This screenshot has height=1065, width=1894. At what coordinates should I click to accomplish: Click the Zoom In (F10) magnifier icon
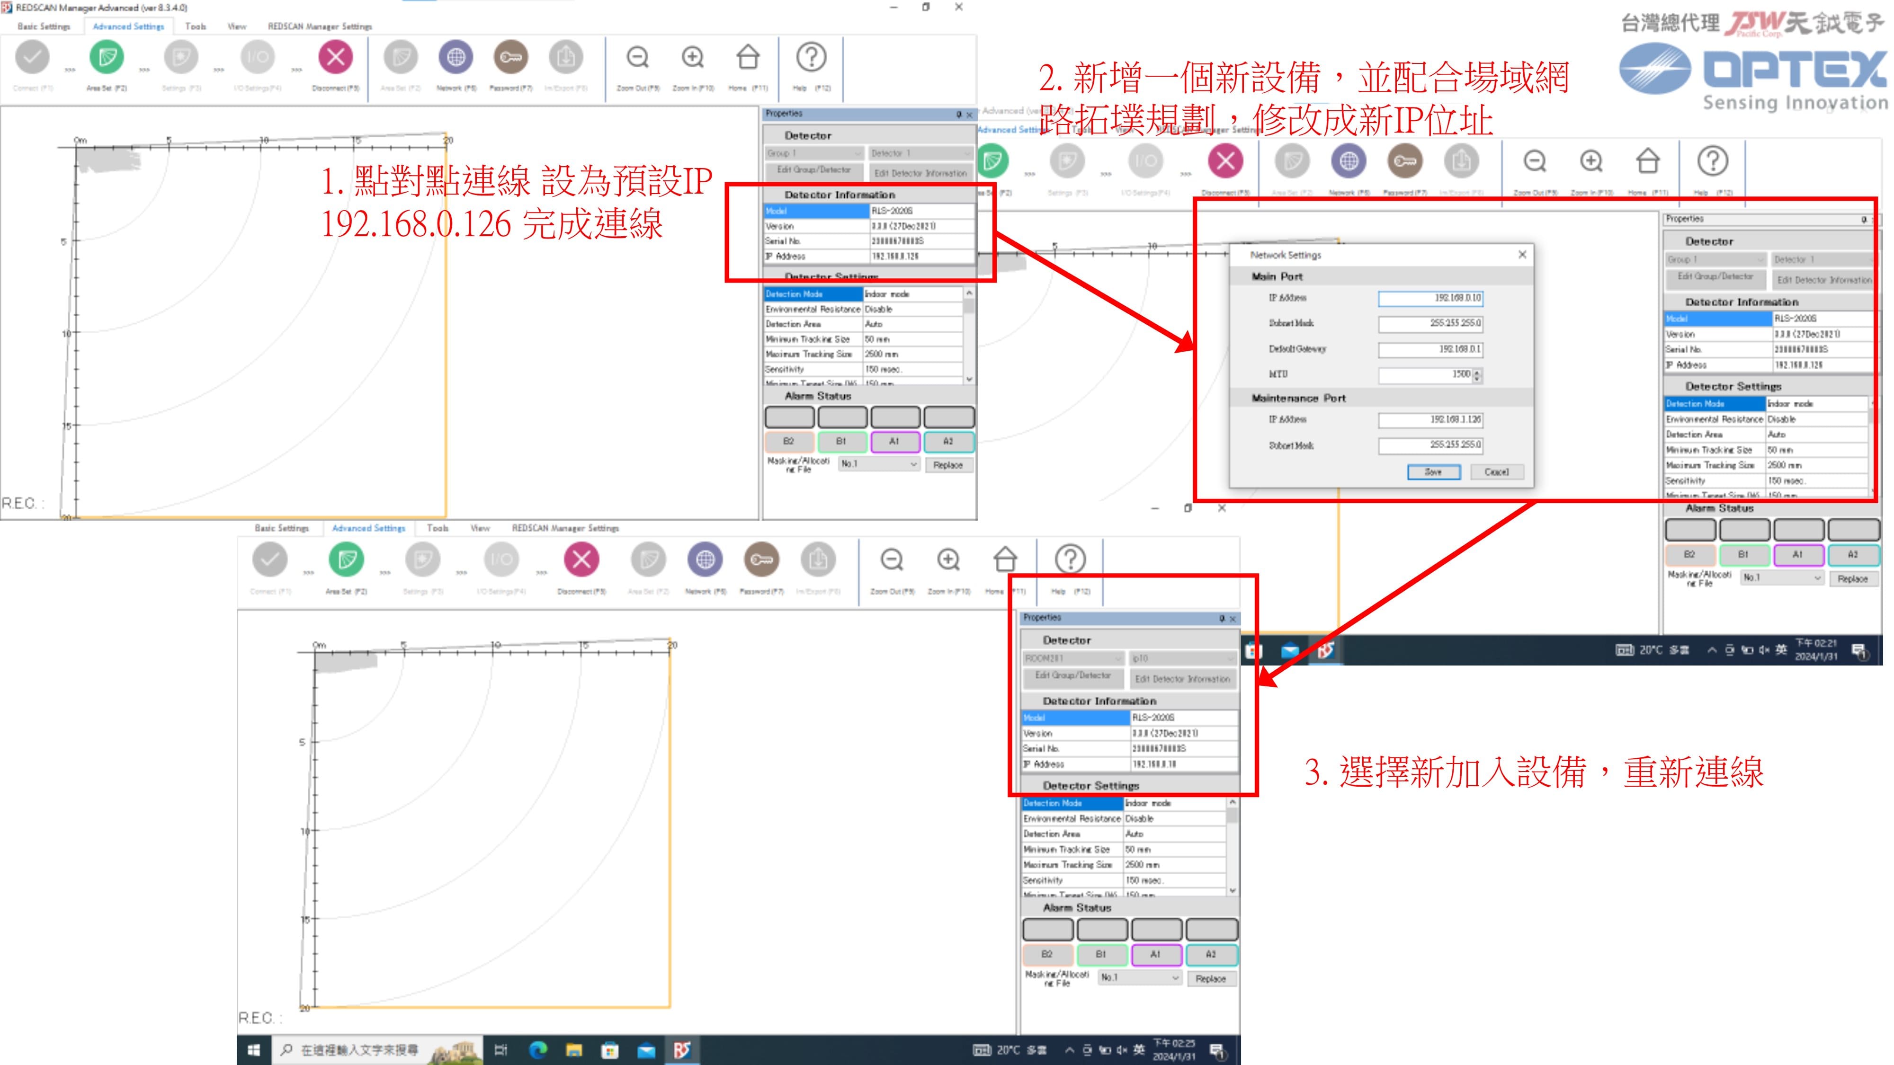693,57
